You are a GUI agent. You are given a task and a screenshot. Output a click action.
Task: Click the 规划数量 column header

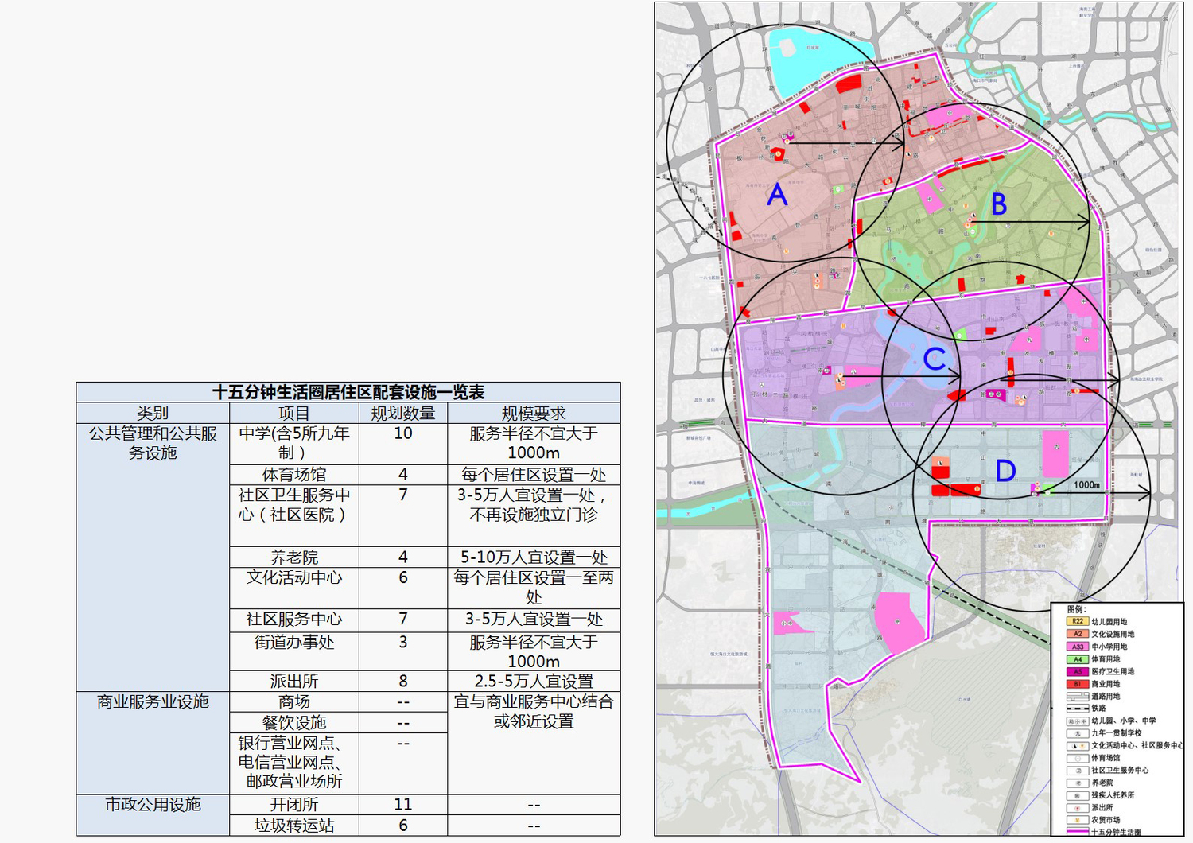click(x=403, y=414)
